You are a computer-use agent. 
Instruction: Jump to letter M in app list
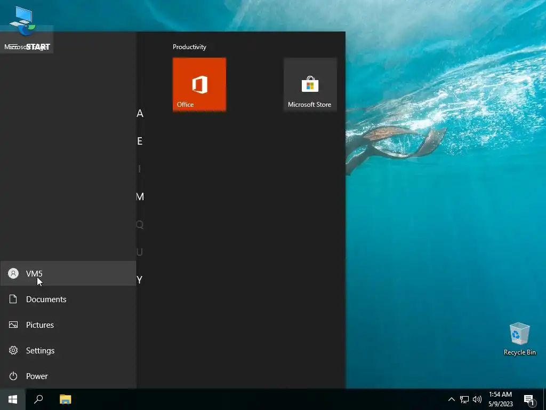(x=140, y=196)
